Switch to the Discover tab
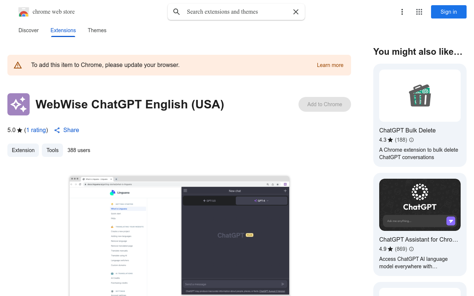The width and height of the screenshot is (474, 296). point(29,30)
